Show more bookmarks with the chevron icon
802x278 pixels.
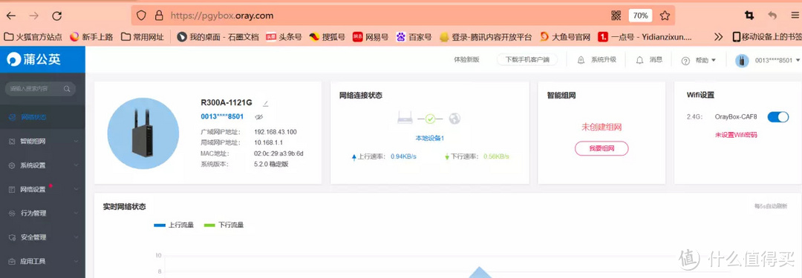click(x=719, y=37)
